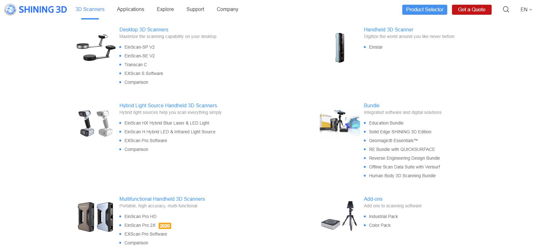Click the desktop 3D scanners product image
The height and width of the screenshot is (250, 542).
click(96, 47)
